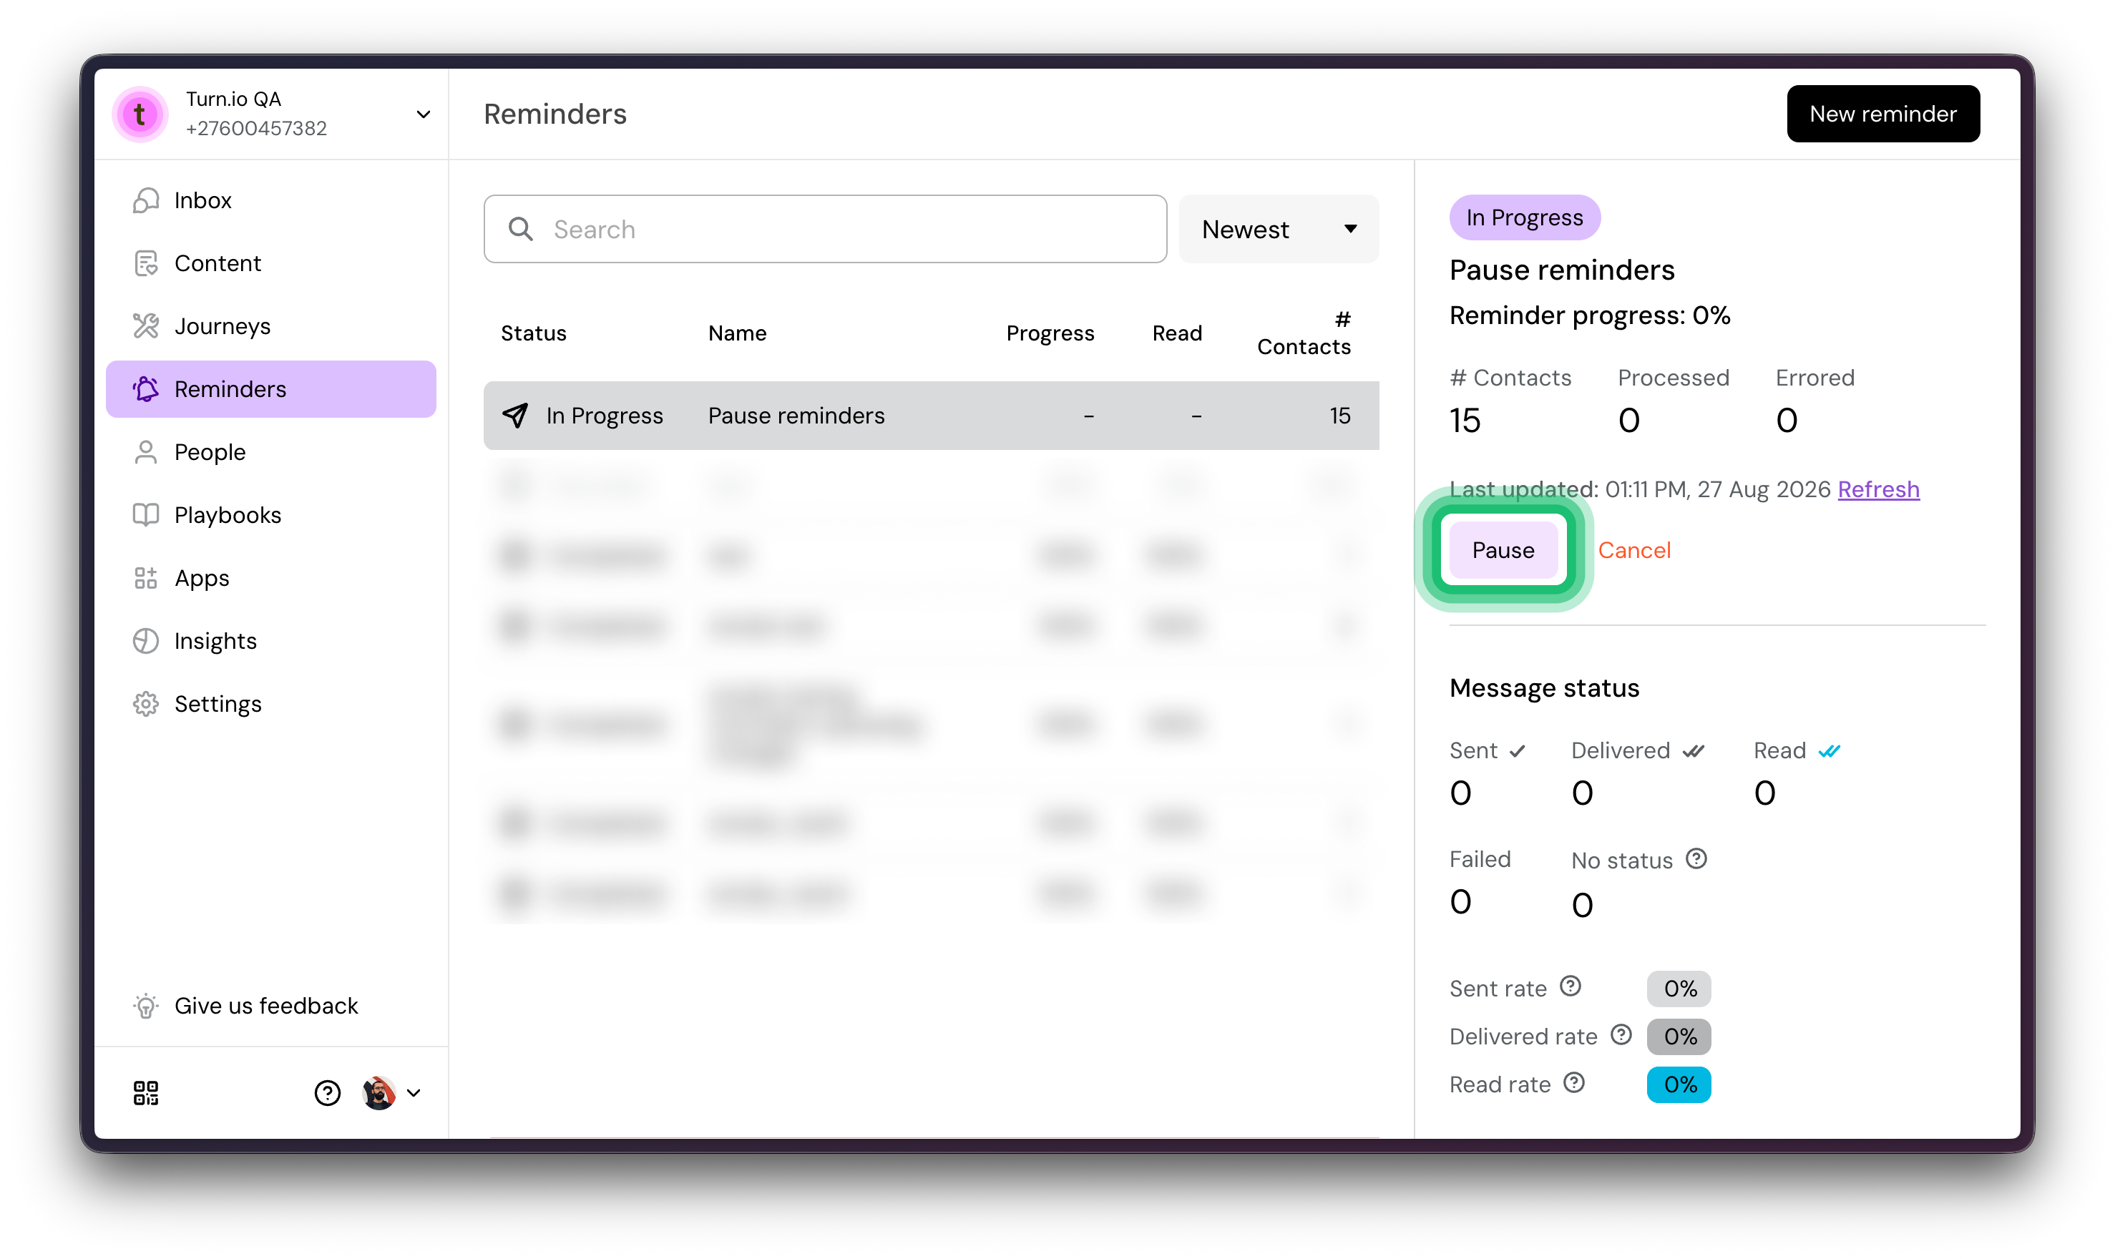Screen dimensions: 2115x1259
Task: Click the Settings gear icon
Action: pos(146,704)
